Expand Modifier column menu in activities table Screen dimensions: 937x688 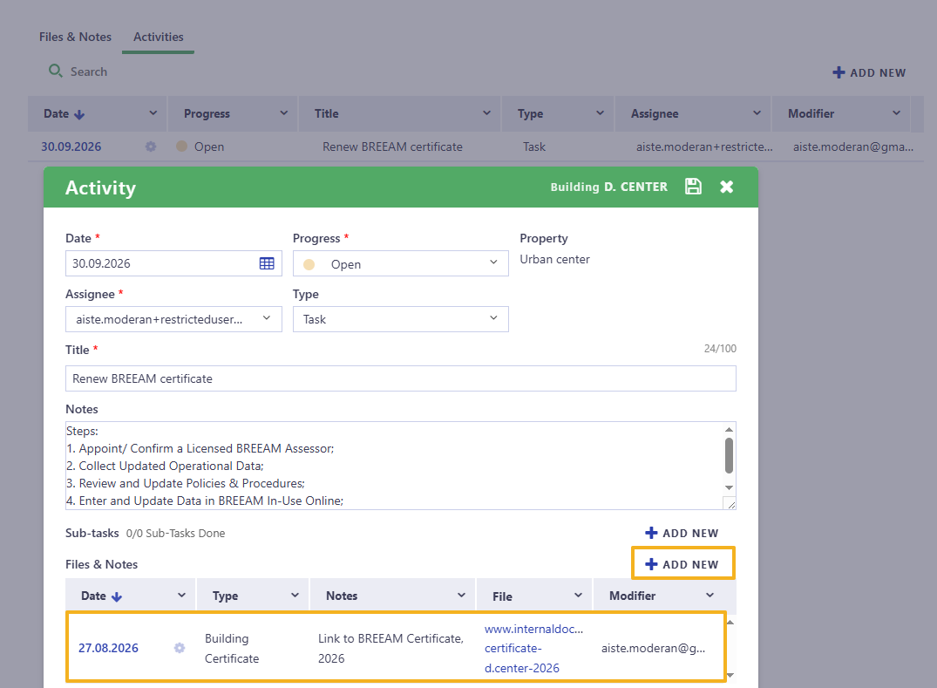(x=896, y=113)
